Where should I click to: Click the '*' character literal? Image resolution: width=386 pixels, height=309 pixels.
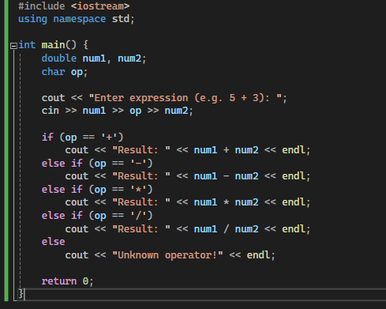tap(138, 190)
